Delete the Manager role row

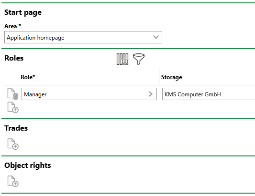13,94
